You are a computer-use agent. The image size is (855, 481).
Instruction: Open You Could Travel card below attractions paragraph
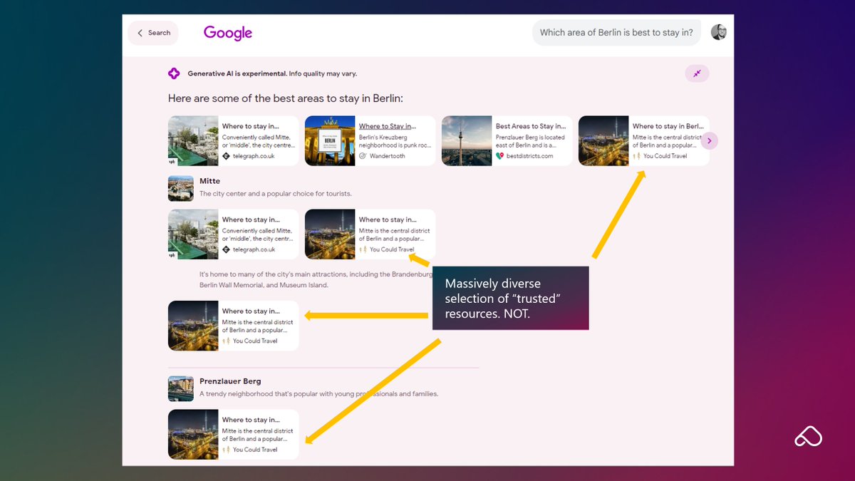pos(234,326)
